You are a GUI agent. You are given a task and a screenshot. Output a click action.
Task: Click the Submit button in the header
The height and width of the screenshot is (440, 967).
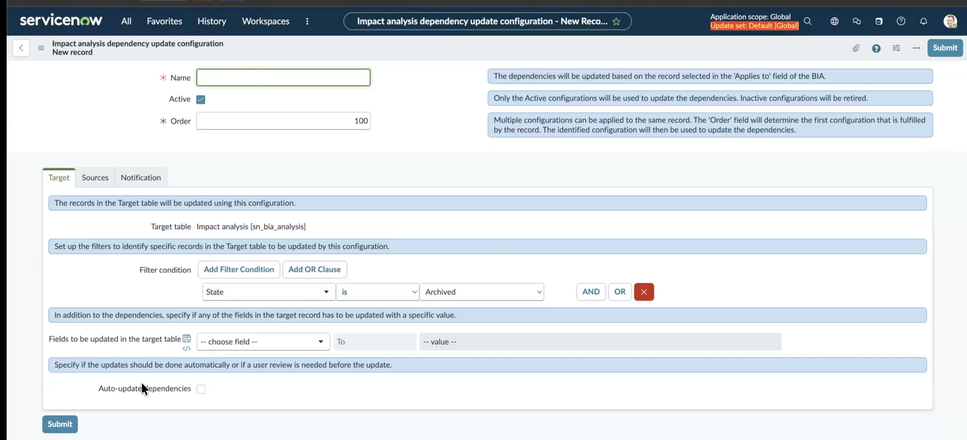click(945, 48)
